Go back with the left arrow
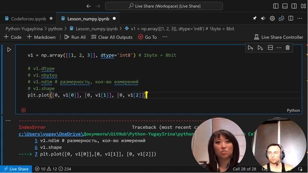The image size is (308, 173). pyautogui.click(x=89, y=6)
